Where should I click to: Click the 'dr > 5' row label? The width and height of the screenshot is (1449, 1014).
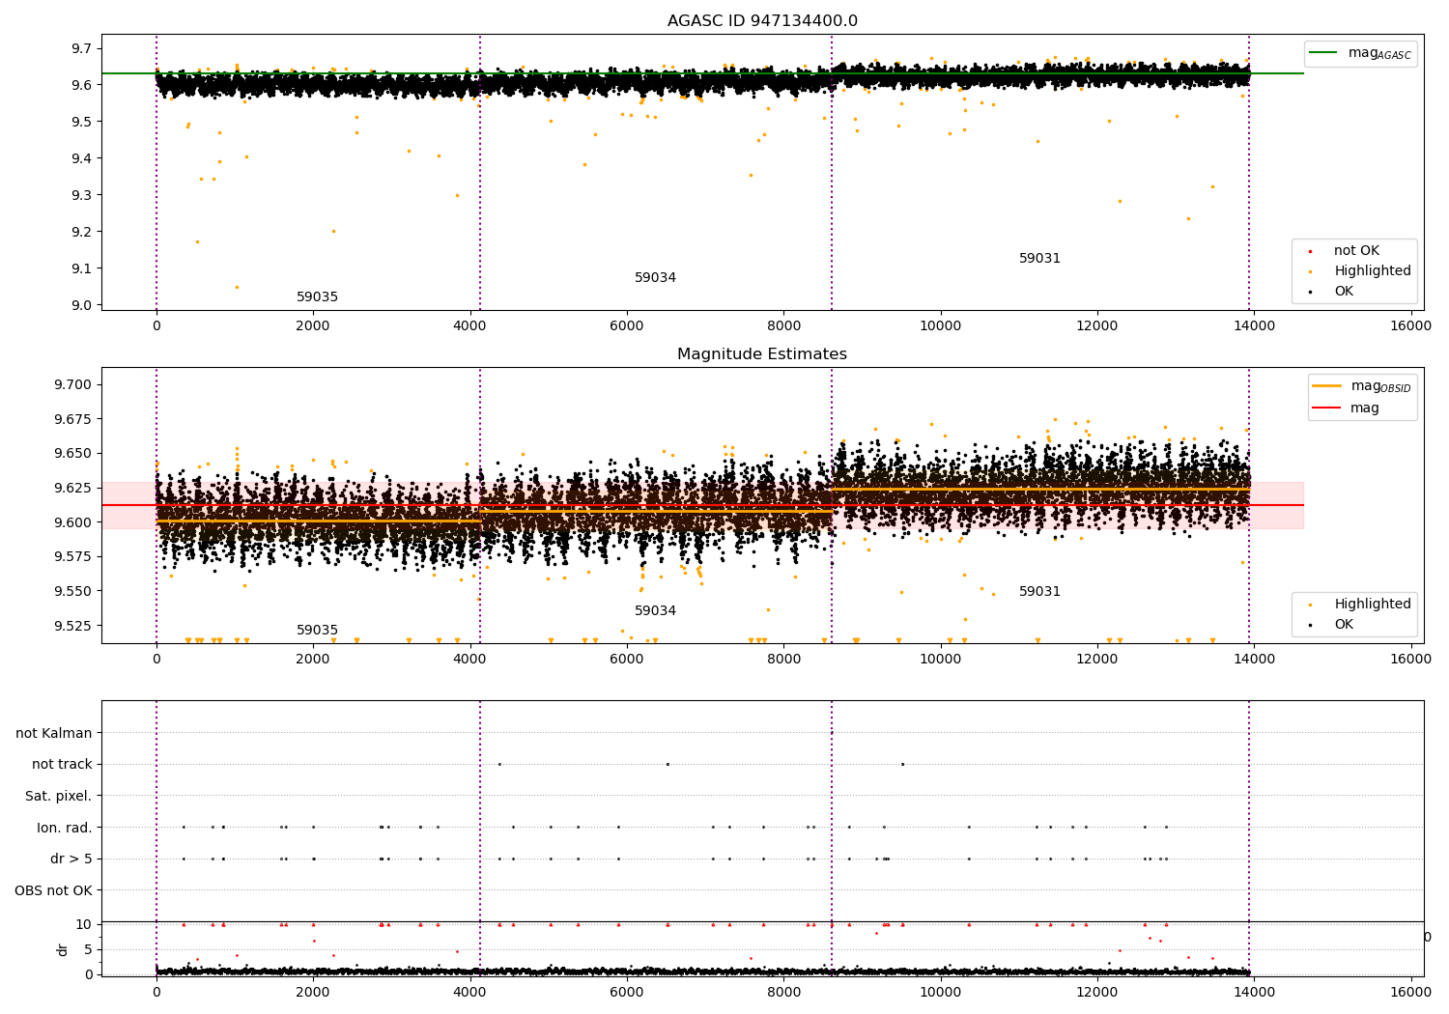point(71,859)
